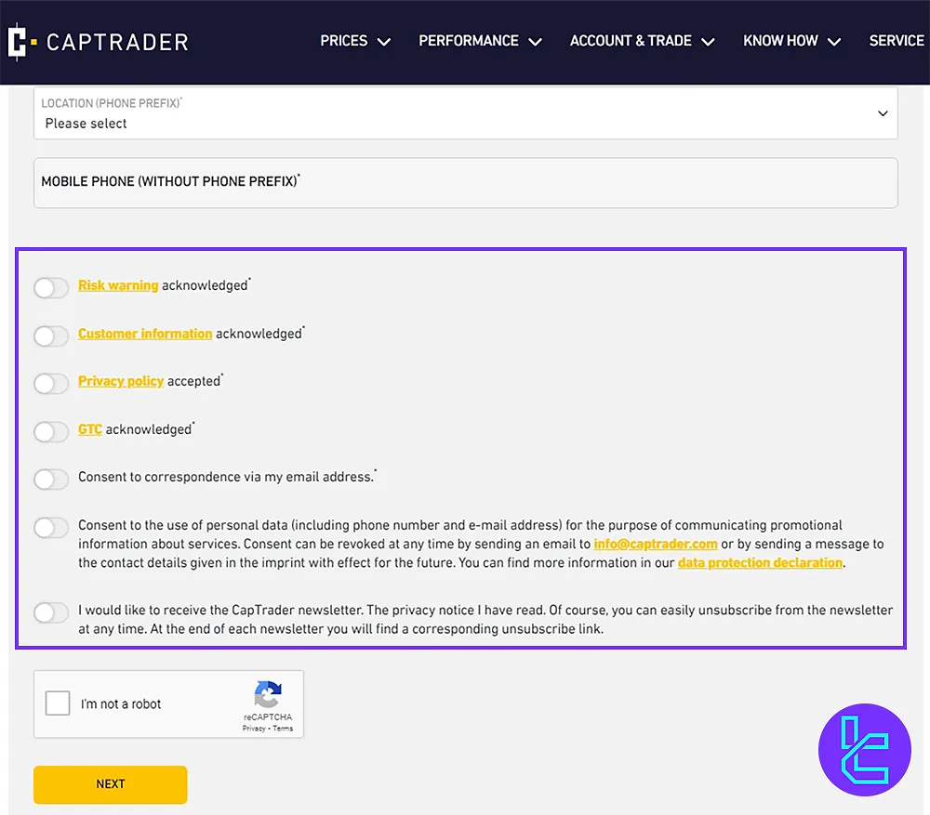Click the reCAPTCHA Privacy link

254,729
